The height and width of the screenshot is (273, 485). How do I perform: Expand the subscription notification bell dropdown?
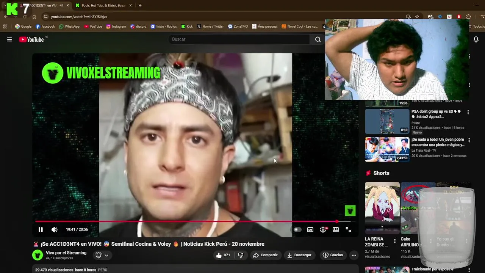pyautogui.click(x=102, y=255)
